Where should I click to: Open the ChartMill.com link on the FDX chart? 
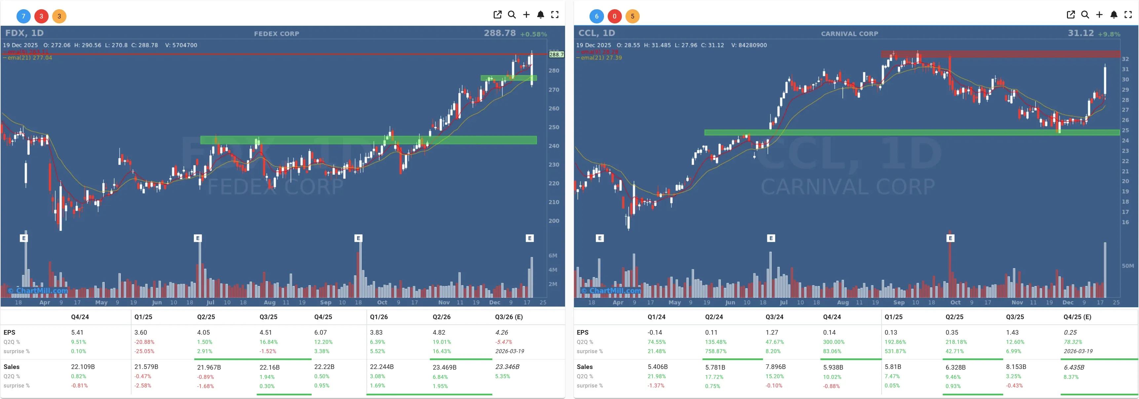coord(38,290)
